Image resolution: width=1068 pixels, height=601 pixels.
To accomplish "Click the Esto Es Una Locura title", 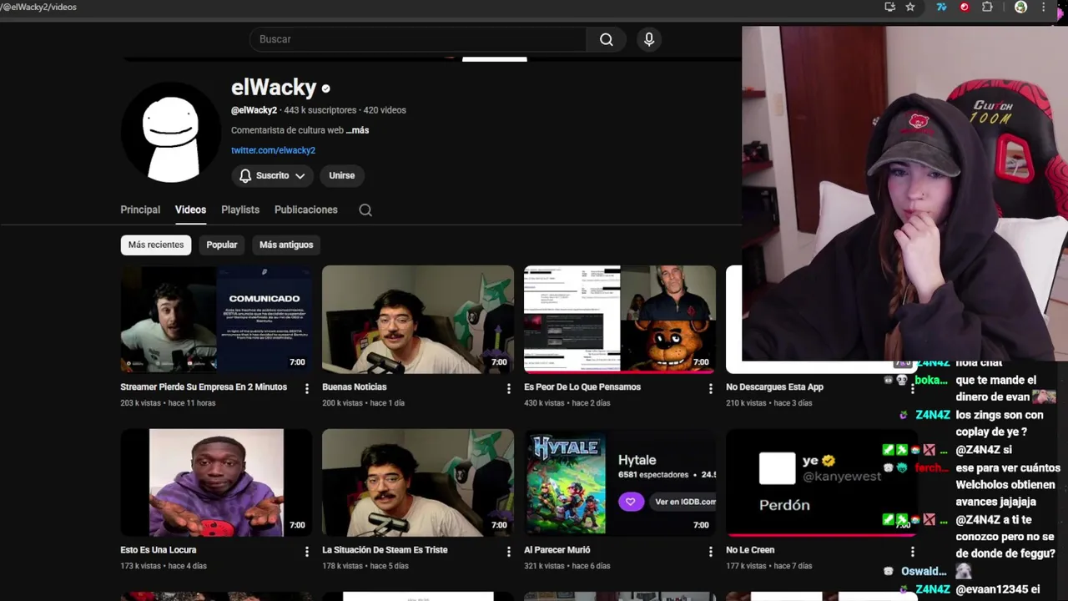I will tap(159, 550).
